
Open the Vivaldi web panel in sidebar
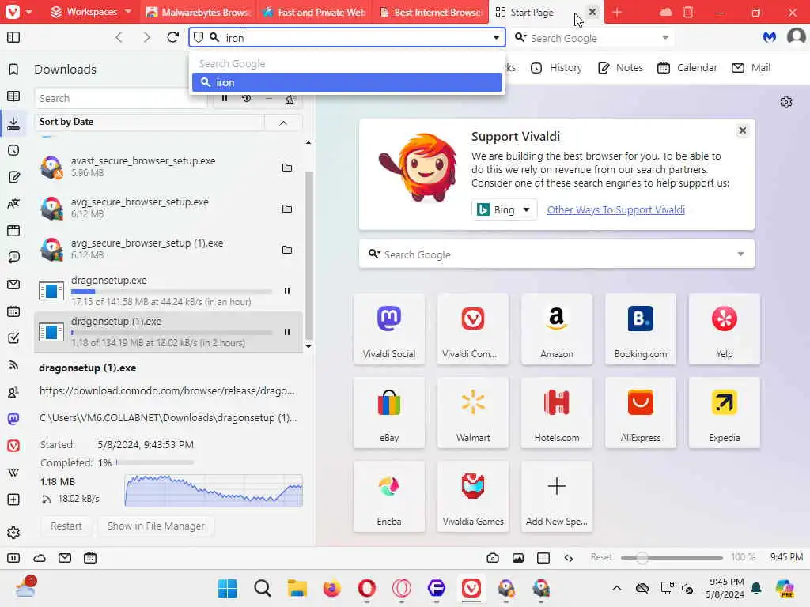click(x=14, y=446)
